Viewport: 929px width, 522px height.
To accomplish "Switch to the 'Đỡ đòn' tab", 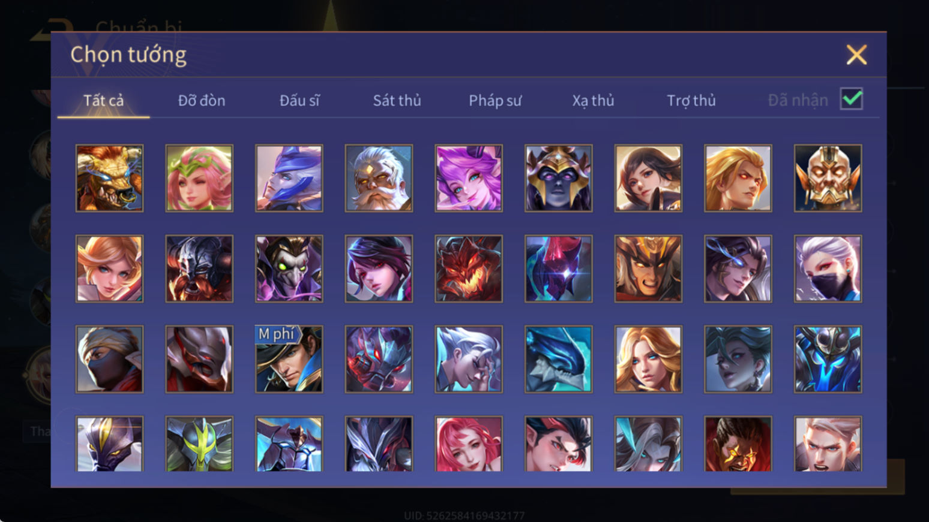I will (202, 100).
